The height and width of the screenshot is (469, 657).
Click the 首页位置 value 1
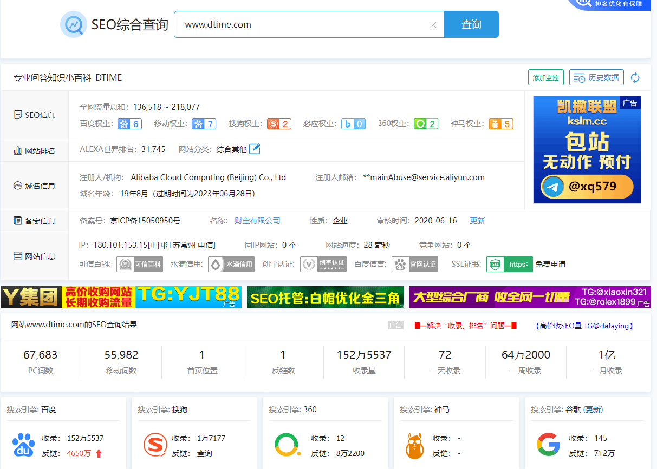[202, 355]
